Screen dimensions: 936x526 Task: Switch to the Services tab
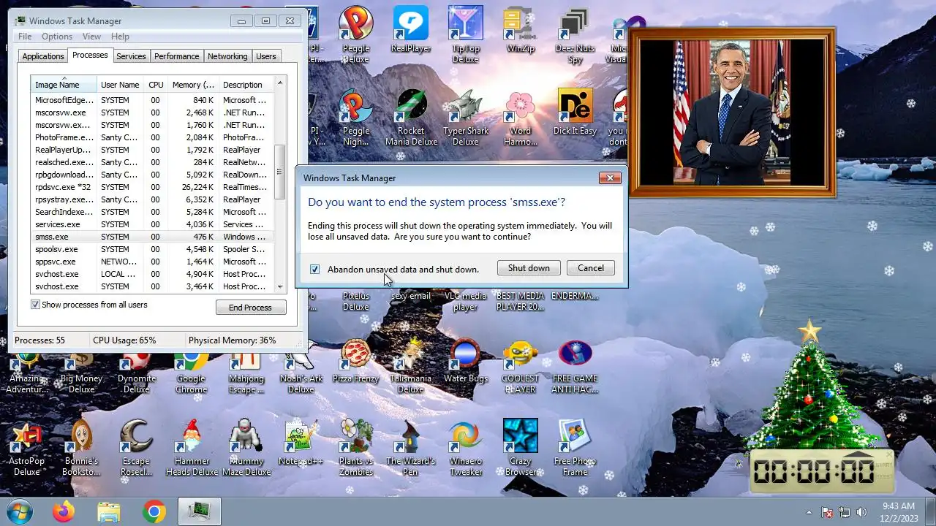point(131,56)
